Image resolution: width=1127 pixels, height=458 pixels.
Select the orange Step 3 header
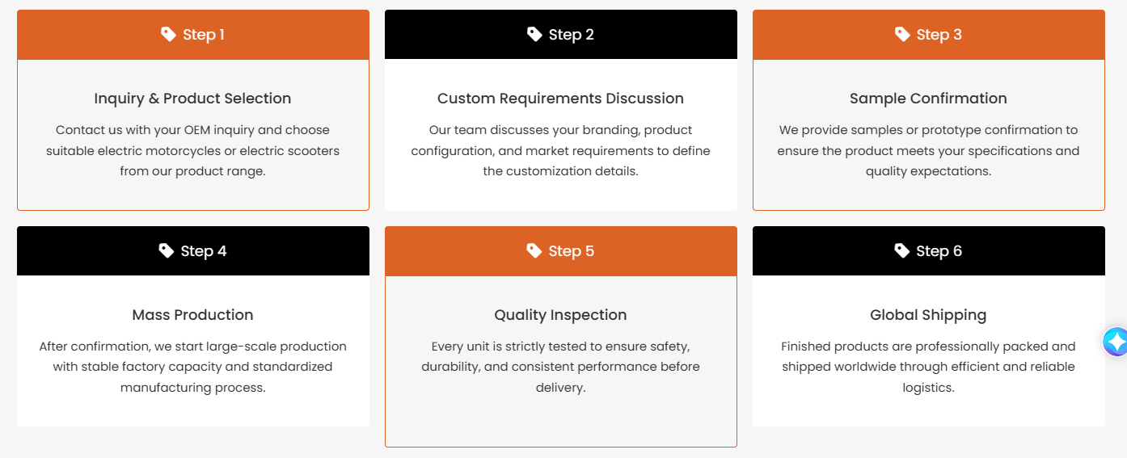pos(929,35)
